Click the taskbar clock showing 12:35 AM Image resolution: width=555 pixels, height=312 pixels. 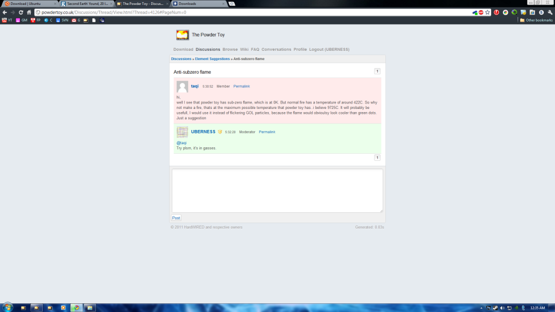pyautogui.click(x=537, y=308)
